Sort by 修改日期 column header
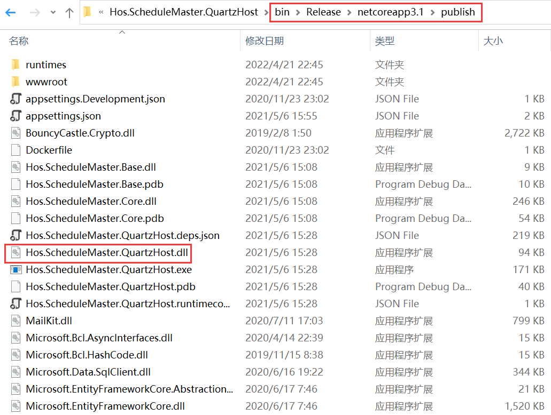 [x=265, y=41]
